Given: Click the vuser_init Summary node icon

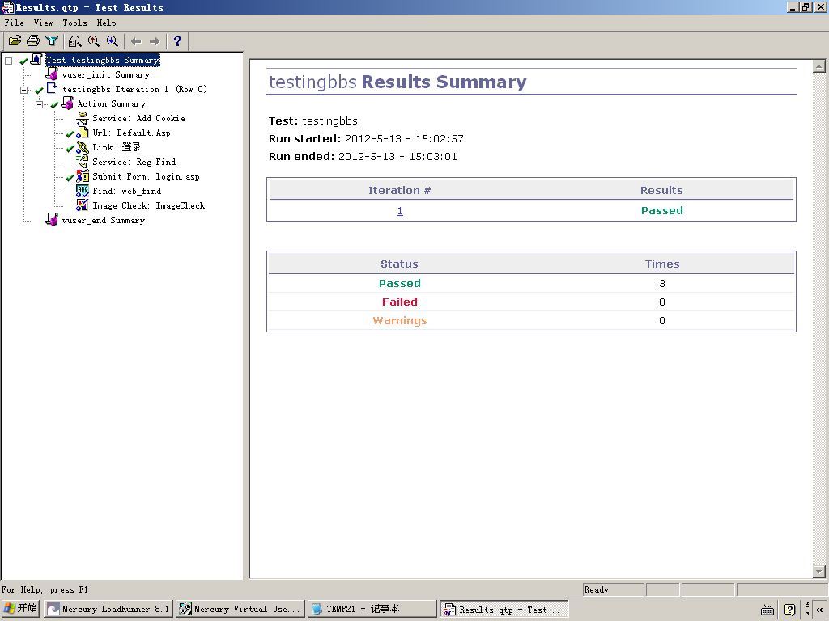Looking at the screenshot, I should (x=52, y=74).
